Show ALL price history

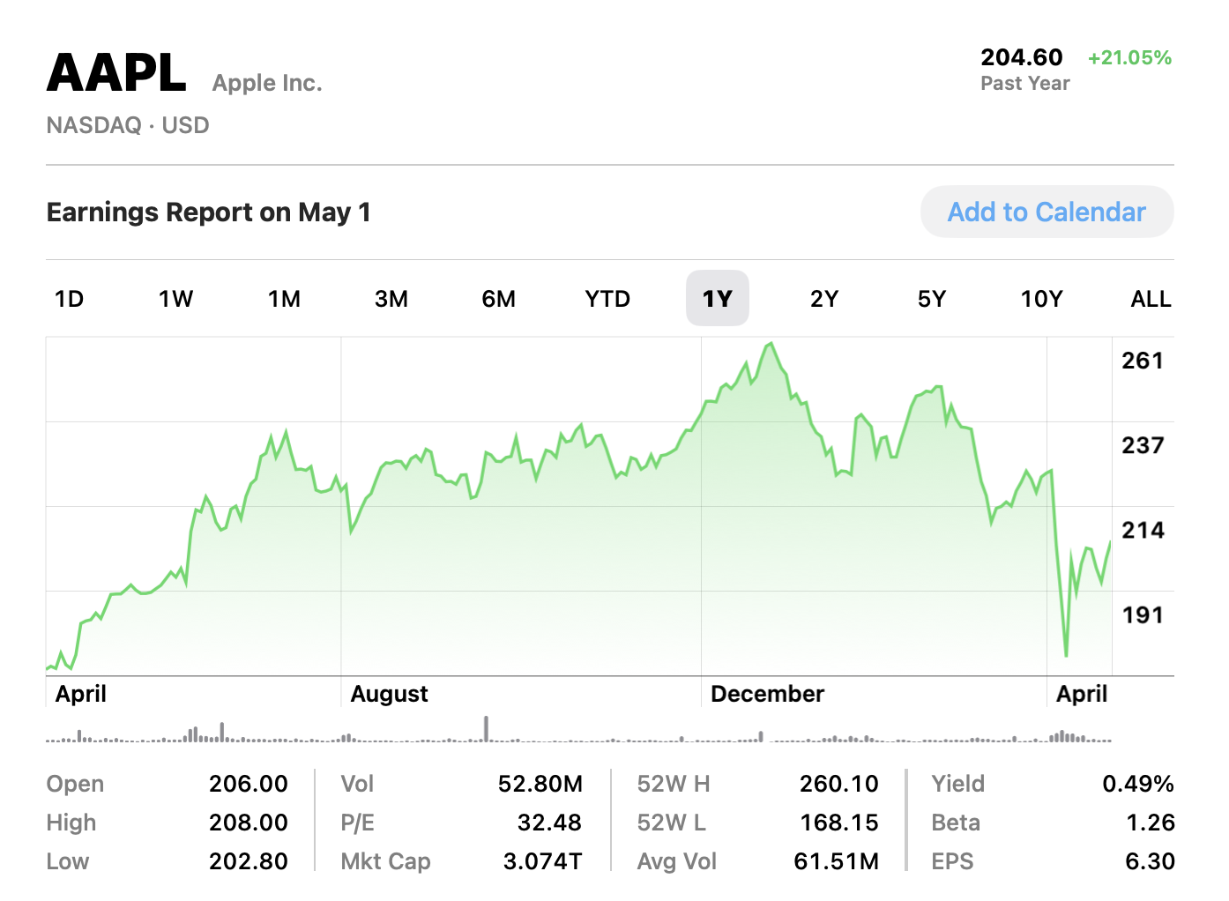pyautogui.click(x=1151, y=299)
